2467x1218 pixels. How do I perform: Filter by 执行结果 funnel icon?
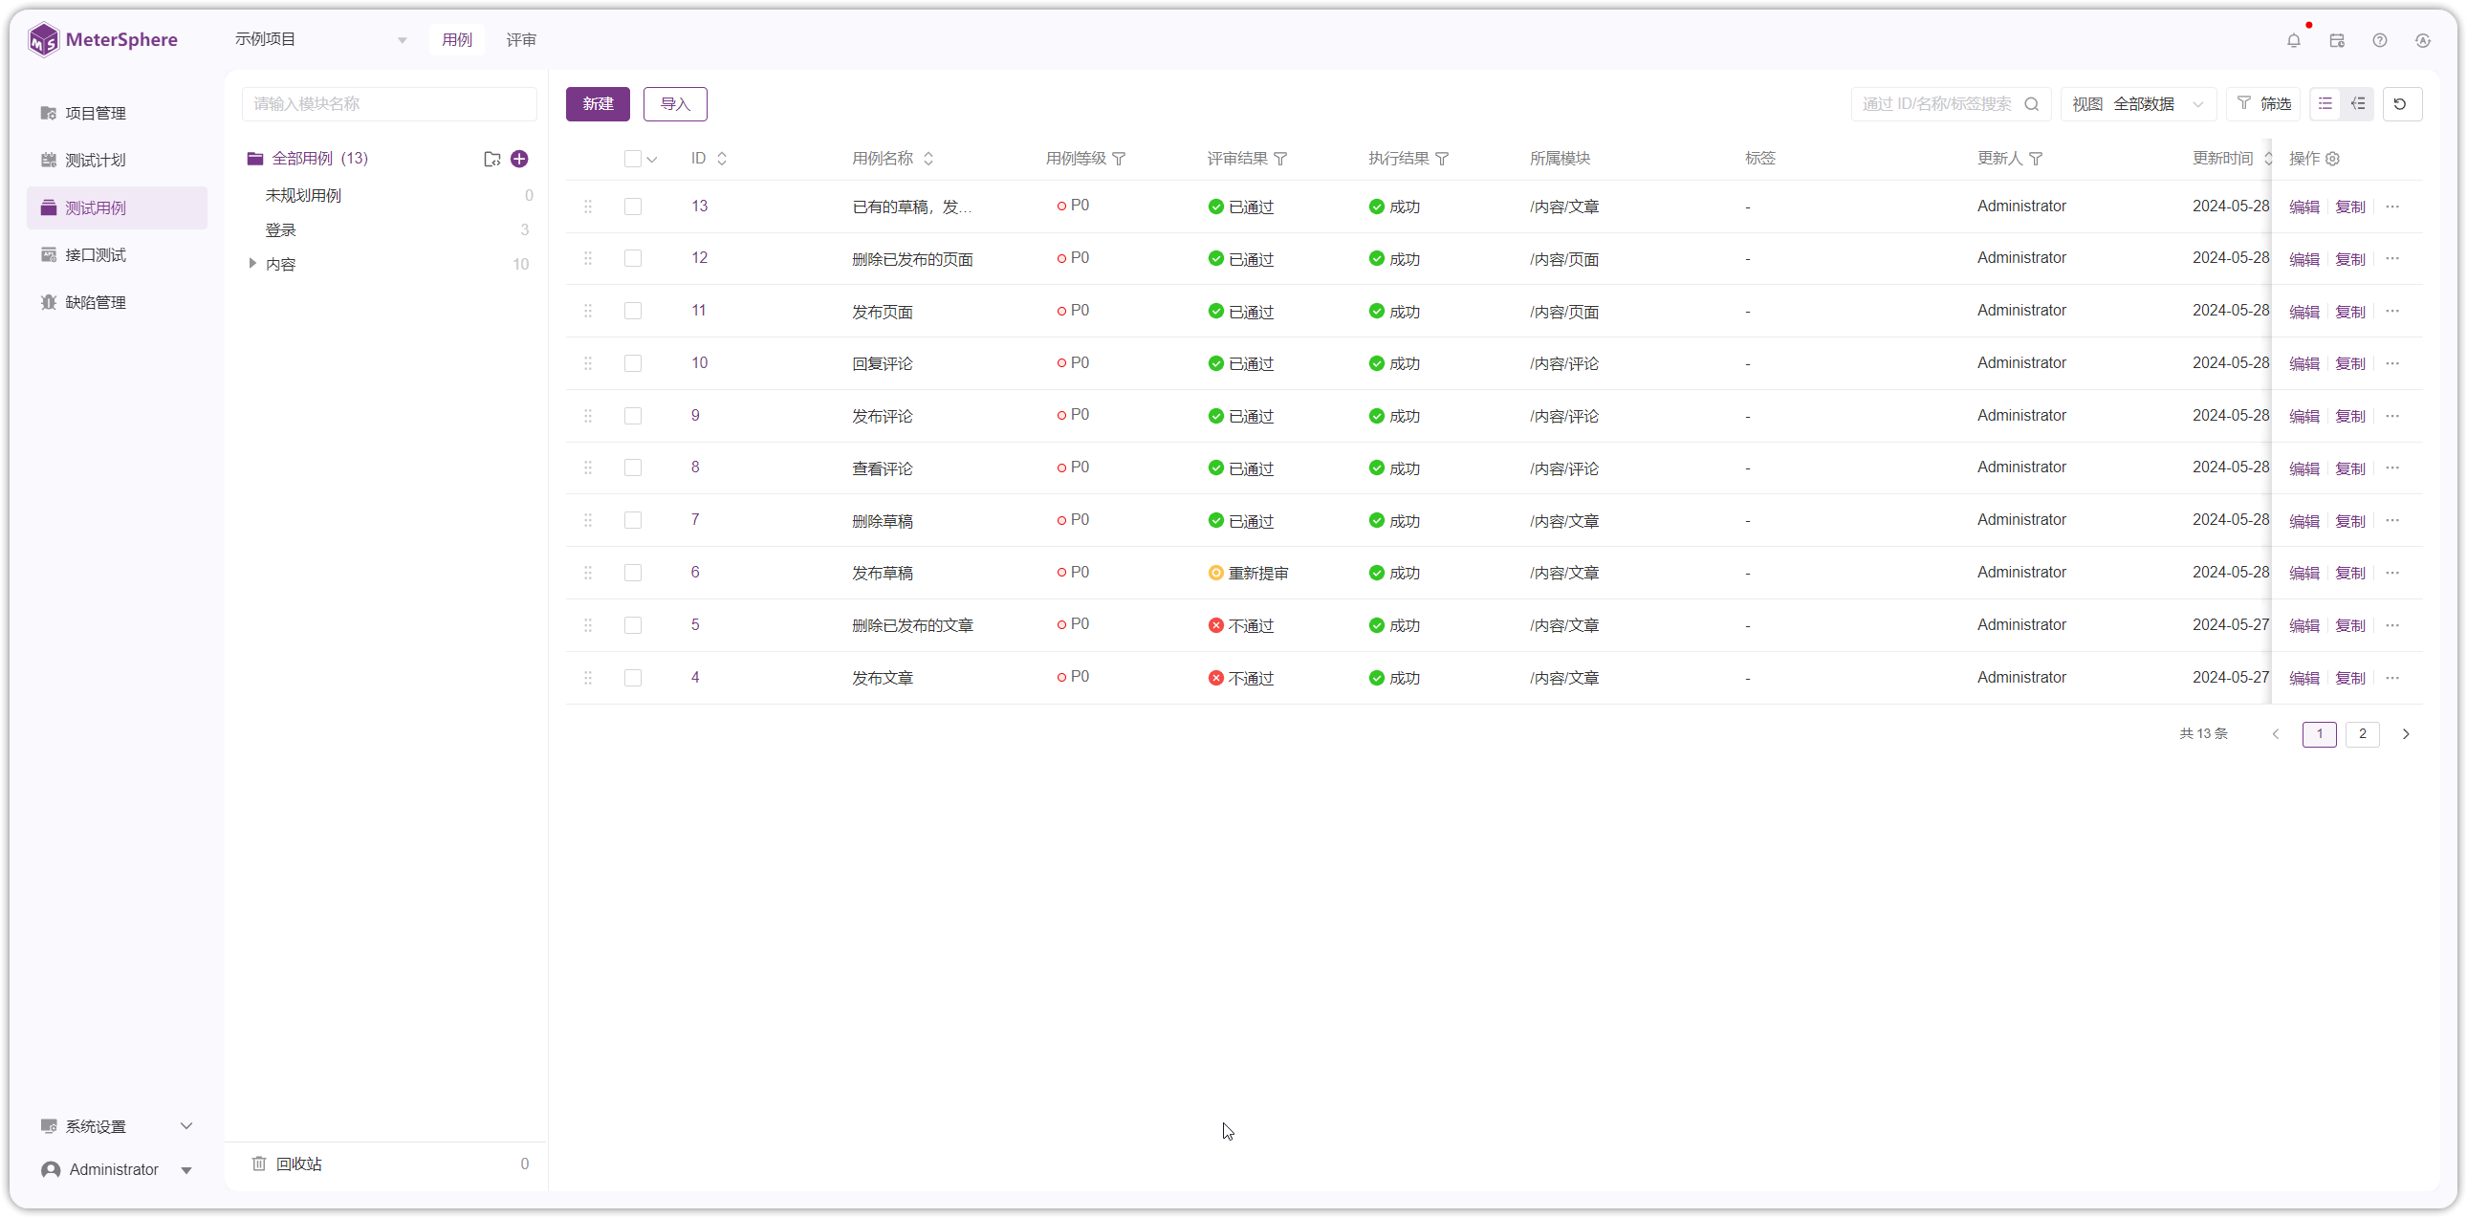(x=1442, y=159)
